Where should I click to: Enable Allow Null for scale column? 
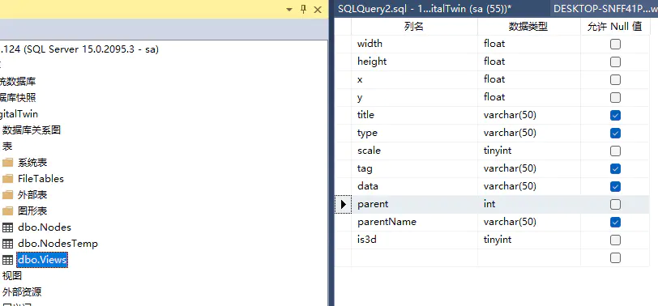point(615,151)
